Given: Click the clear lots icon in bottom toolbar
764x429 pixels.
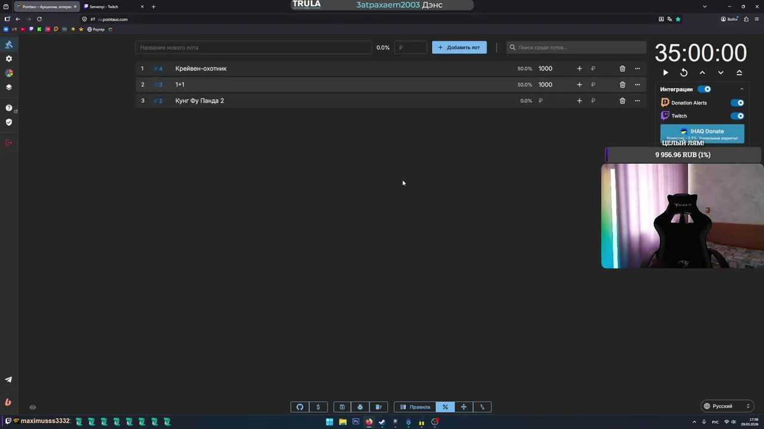Looking at the screenshot, I should click(378, 407).
